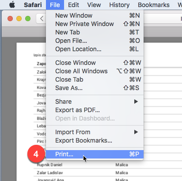This screenshot has width=182, height=181.
Task: Choose Close Tab menu entry
Action: pyautogui.click(x=95, y=79)
